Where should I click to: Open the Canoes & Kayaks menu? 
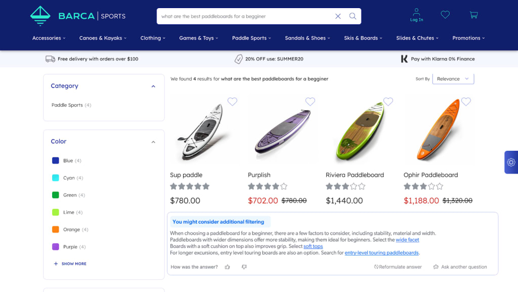click(103, 38)
